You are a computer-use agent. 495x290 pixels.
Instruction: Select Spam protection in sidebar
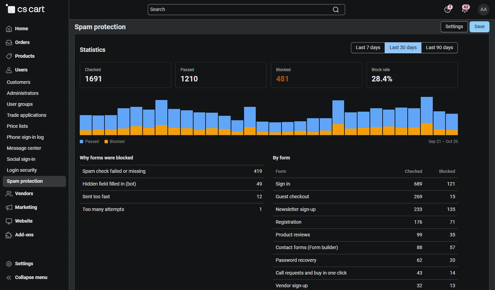click(34, 181)
